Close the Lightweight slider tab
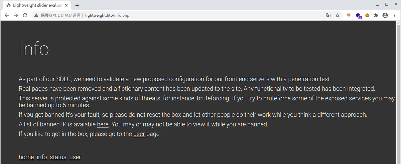The image size is (401, 164). click(x=67, y=5)
